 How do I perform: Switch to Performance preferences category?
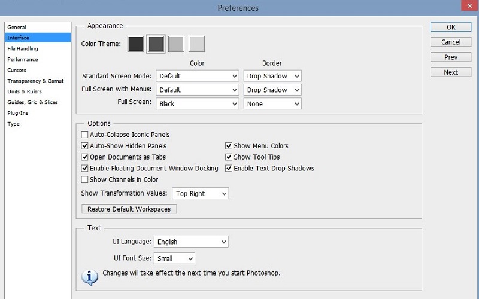point(23,60)
